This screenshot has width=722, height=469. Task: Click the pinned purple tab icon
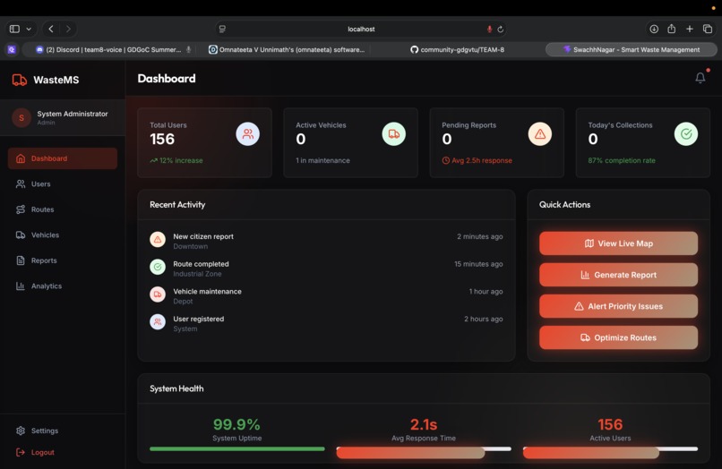point(12,50)
